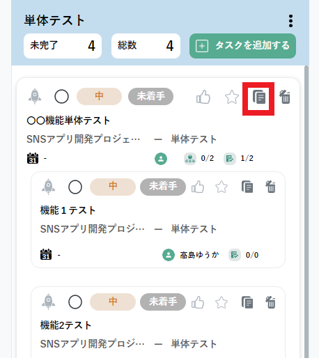
Task: Open the three-dot menu for 単体テスト list
Action: (x=290, y=21)
